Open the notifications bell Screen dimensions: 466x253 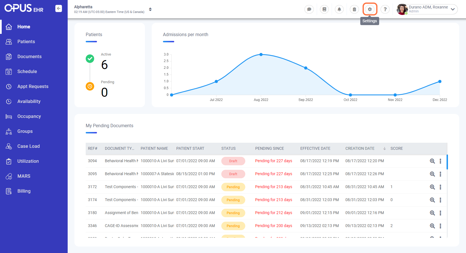(x=339, y=9)
